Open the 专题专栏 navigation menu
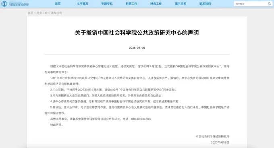 point(107,4)
